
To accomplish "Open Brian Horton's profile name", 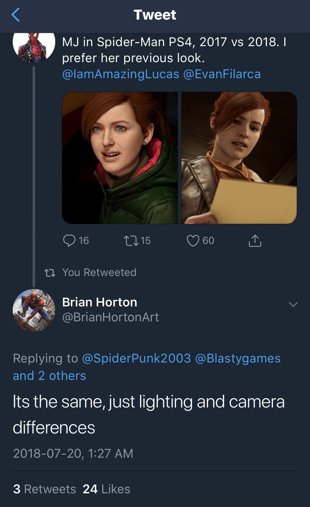I will [x=99, y=302].
